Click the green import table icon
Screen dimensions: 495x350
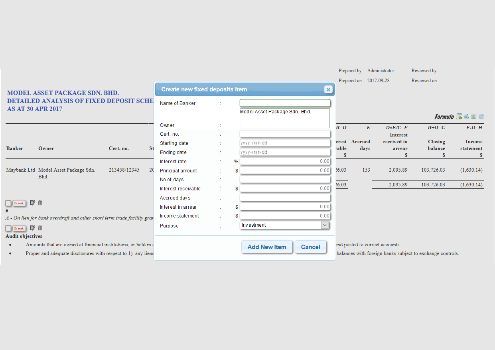[x=473, y=117]
